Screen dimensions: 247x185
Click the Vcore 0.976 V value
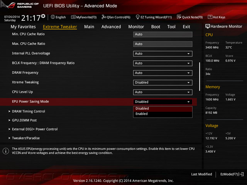[230, 61]
